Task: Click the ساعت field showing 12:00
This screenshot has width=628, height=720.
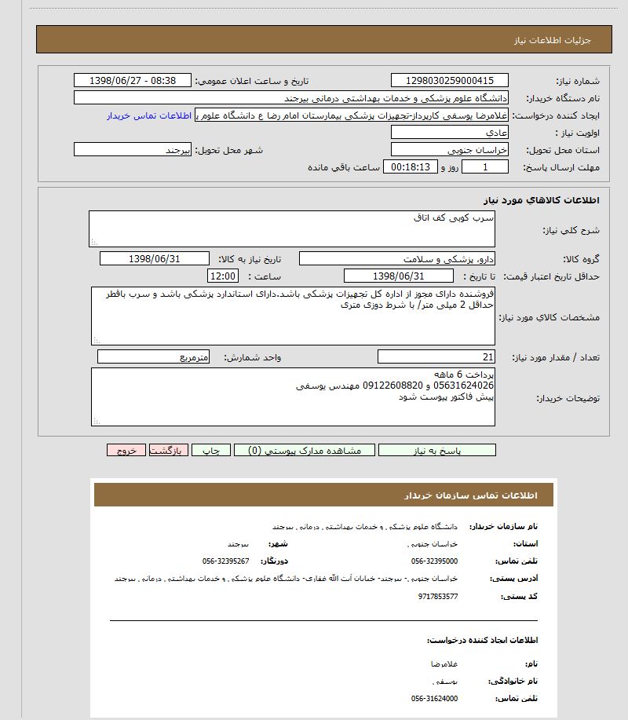Action: coord(222,276)
